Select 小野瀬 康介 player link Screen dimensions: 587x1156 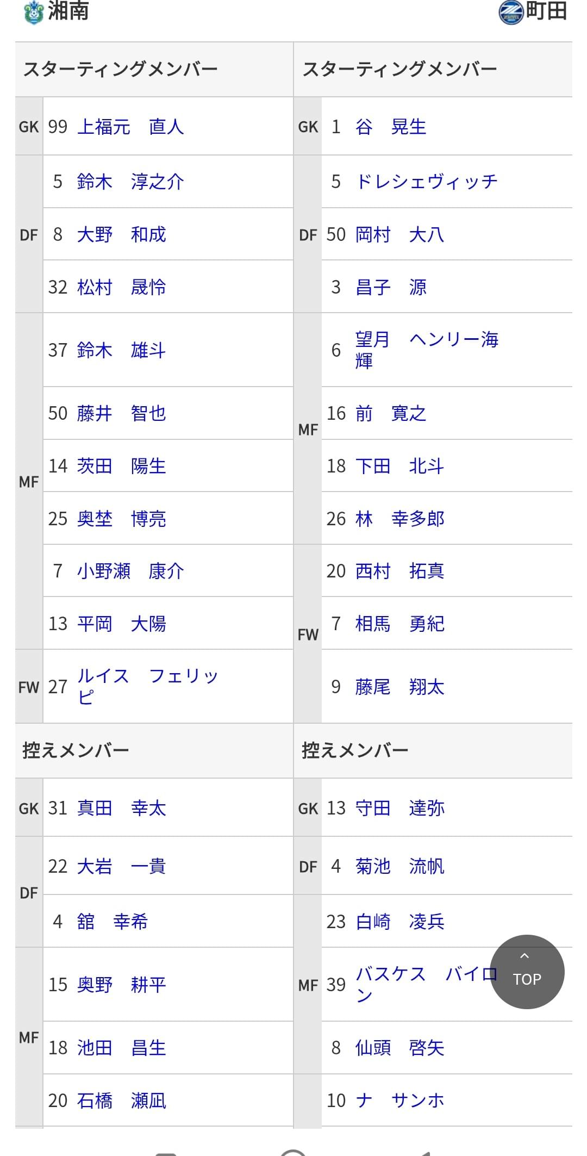[130, 571]
